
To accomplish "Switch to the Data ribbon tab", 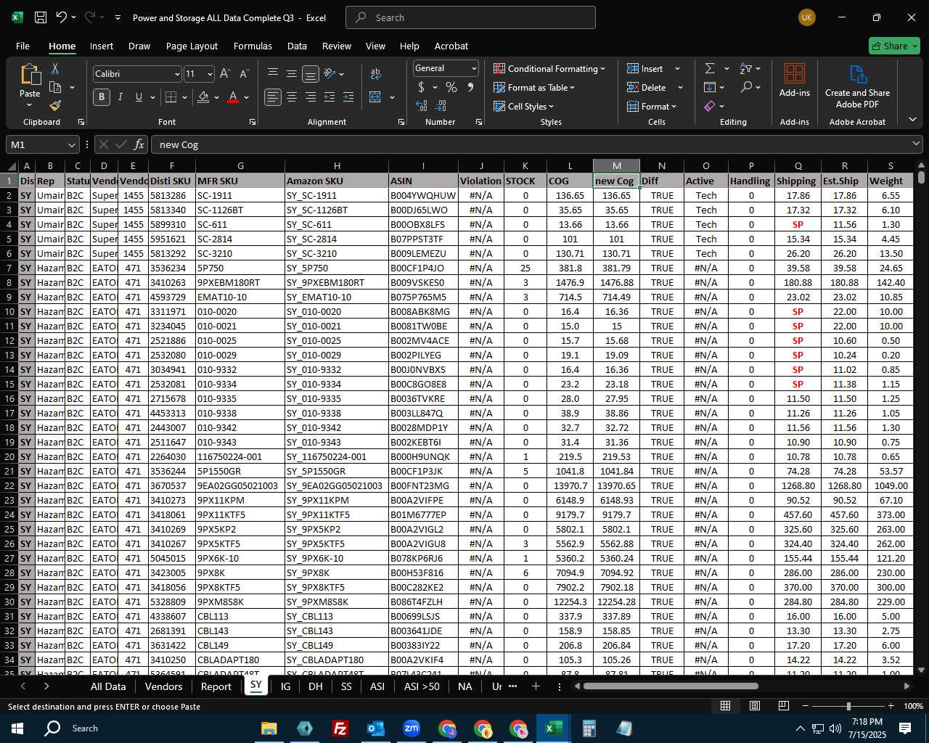I will coord(297,46).
